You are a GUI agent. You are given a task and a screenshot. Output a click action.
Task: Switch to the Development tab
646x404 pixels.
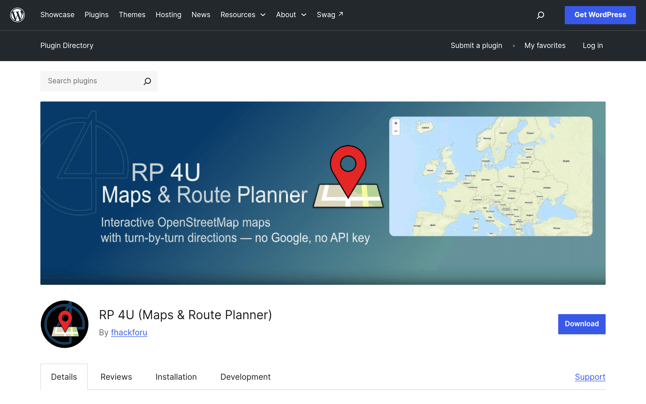click(x=245, y=377)
